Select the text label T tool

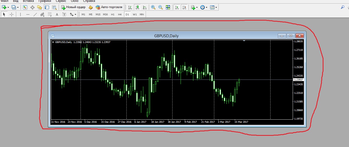tap(64, 15)
